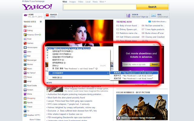
Task: Click the yellow Search button at top
Action: (x=152, y=7)
